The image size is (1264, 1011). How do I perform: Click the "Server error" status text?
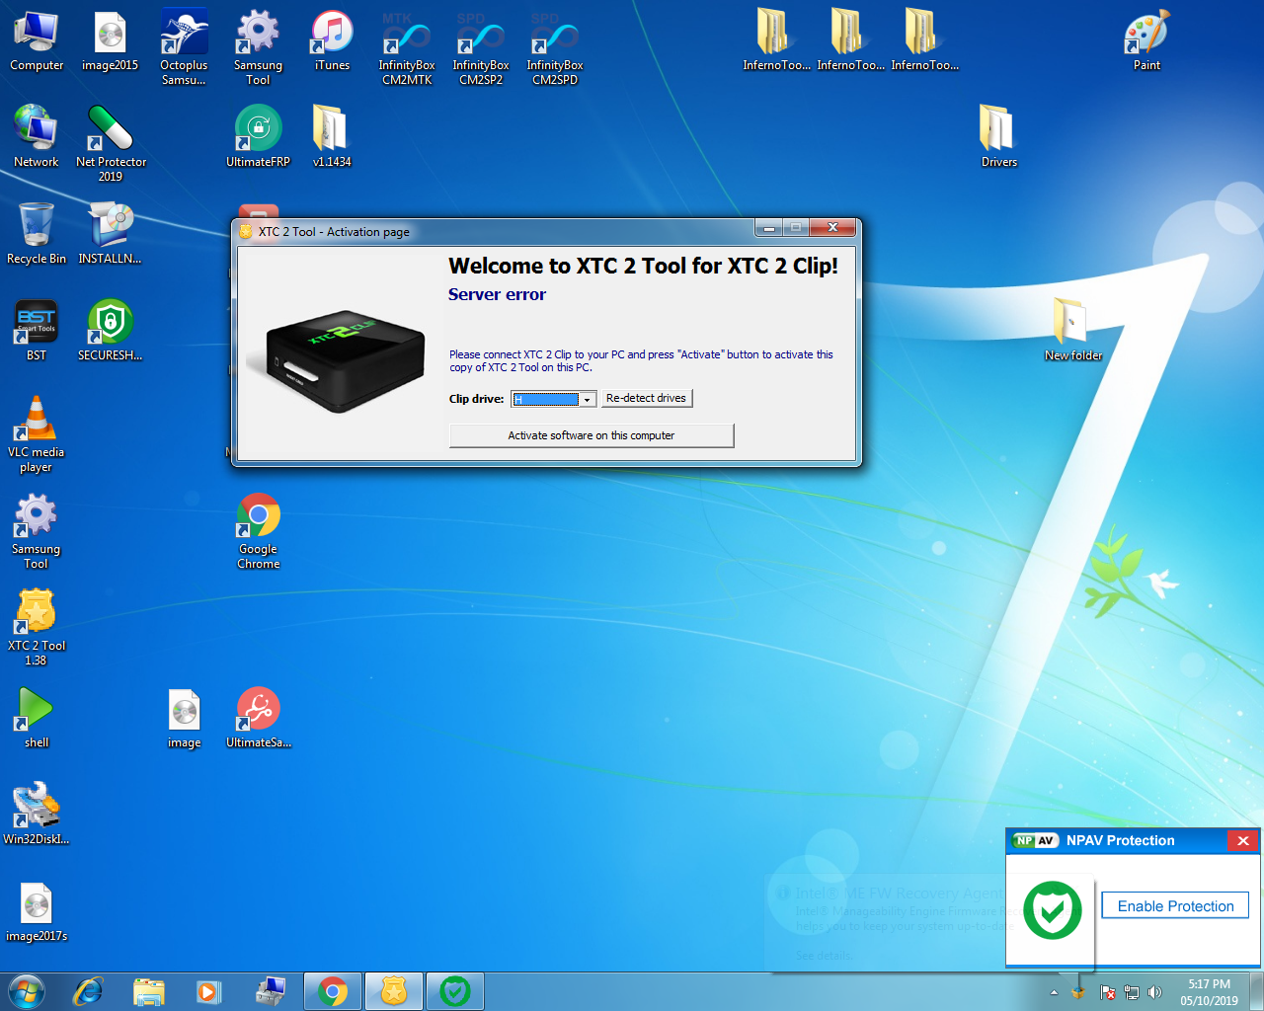pyautogui.click(x=497, y=294)
